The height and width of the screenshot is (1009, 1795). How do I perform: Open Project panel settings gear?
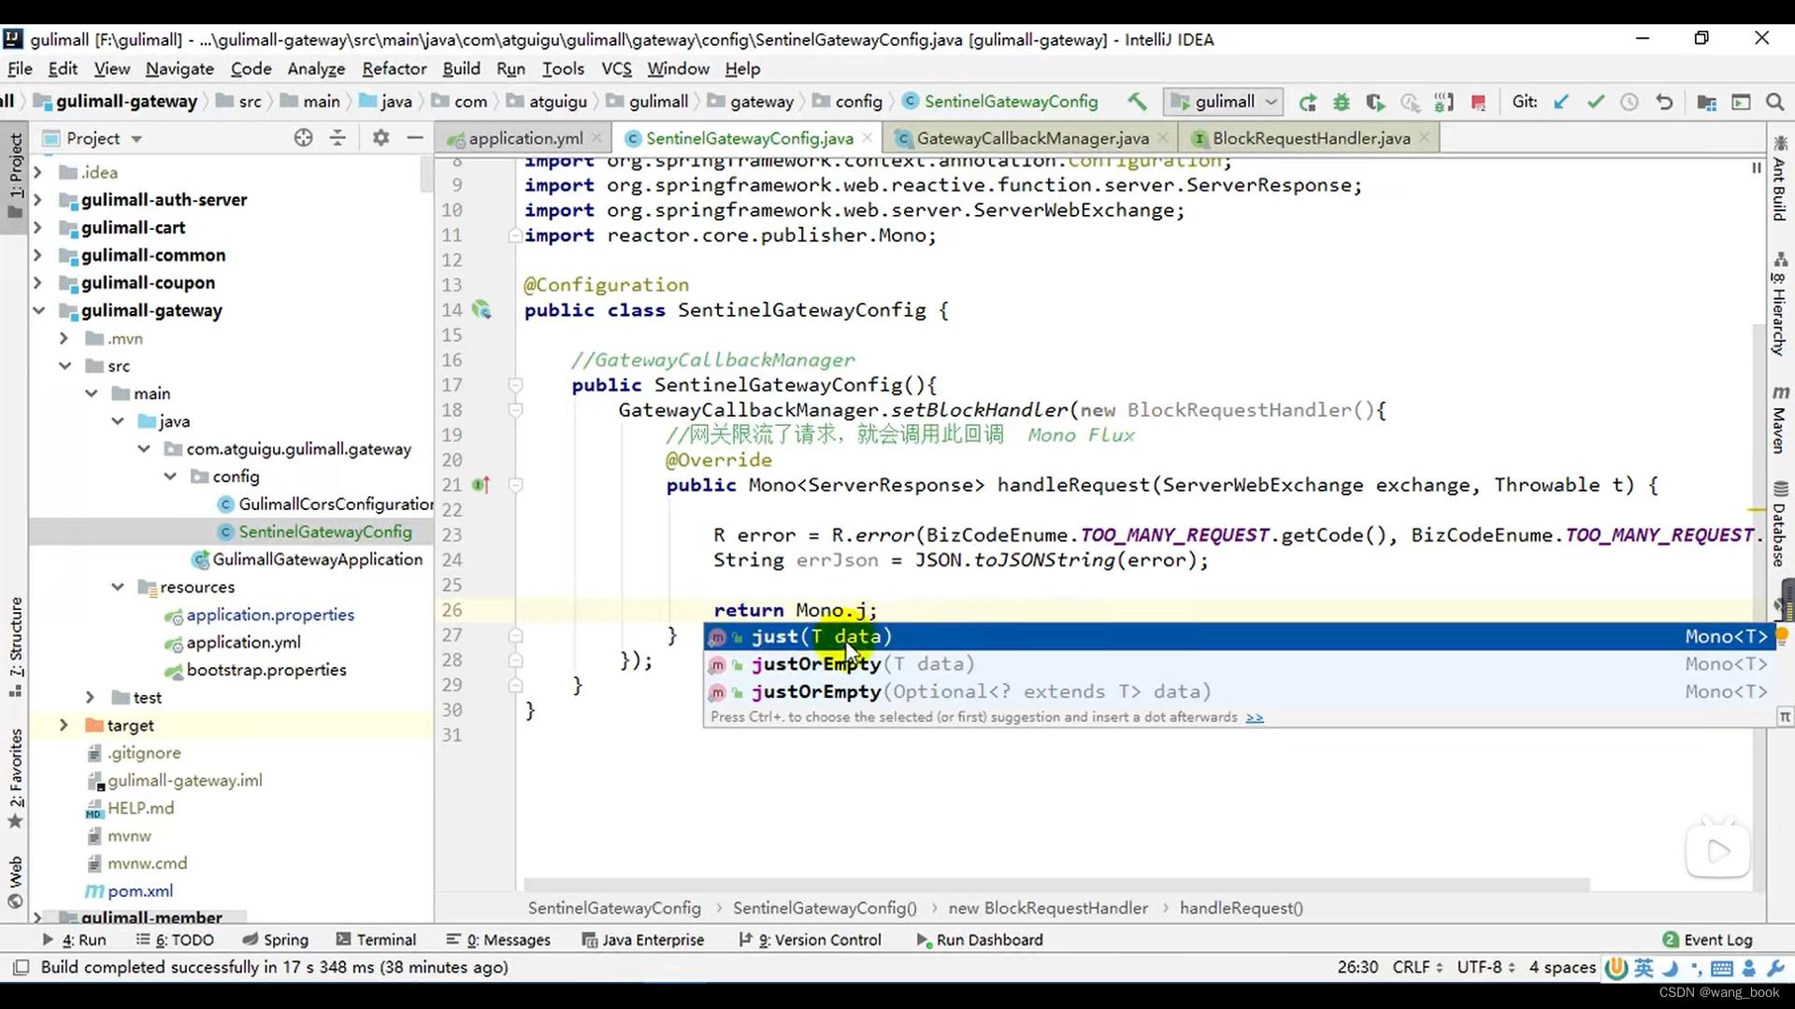[381, 138]
